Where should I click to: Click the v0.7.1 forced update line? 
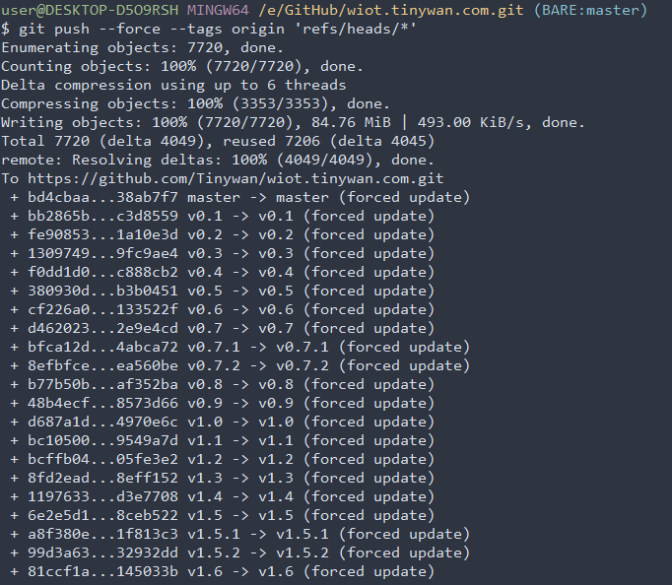240,347
